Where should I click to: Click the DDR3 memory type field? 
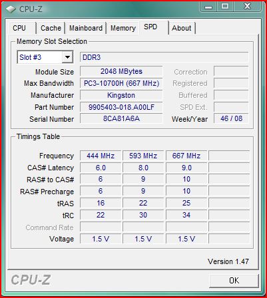[164, 57]
